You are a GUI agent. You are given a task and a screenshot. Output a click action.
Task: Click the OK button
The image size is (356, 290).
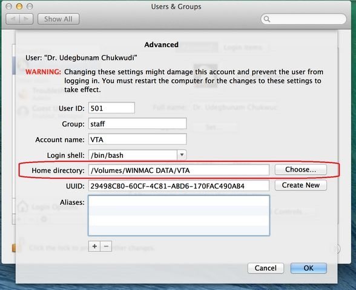[309, 268]
